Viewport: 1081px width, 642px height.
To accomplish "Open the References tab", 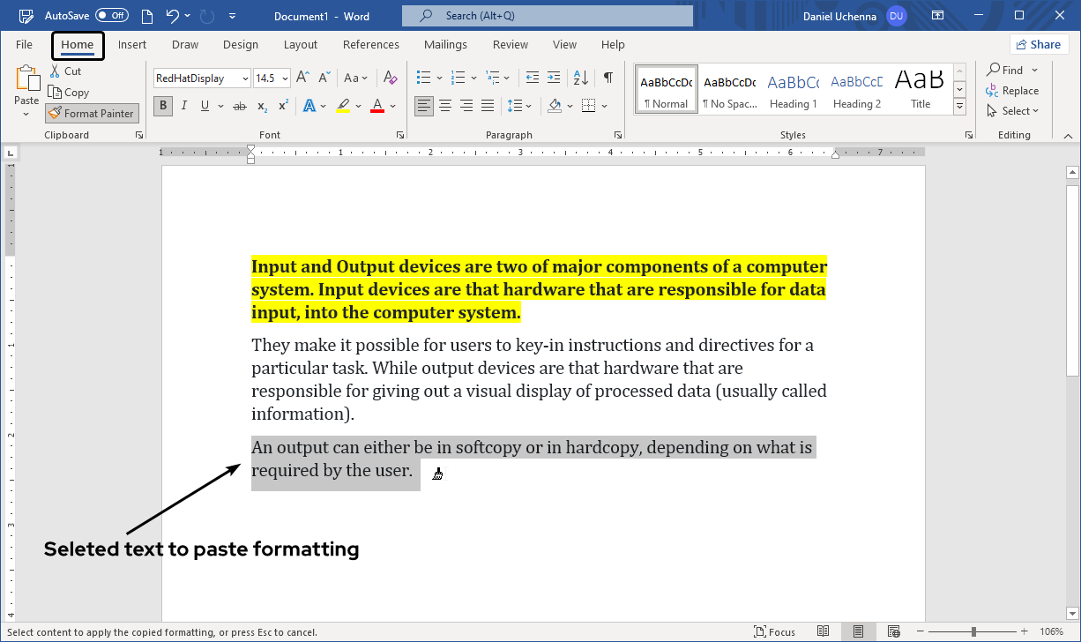I will coord(370,45).
